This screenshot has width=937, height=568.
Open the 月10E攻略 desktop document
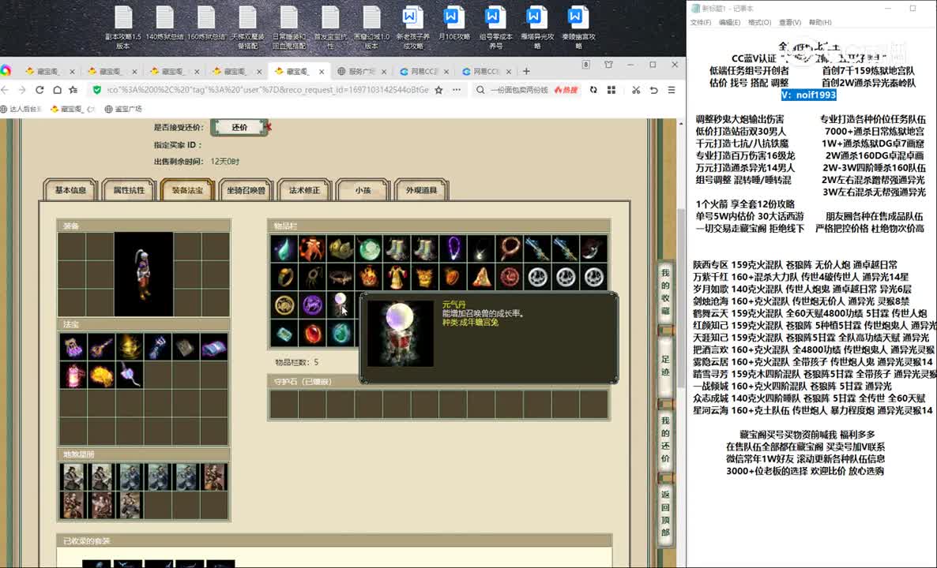(x=453, y=24)
